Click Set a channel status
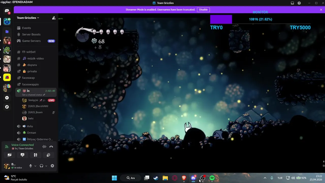 34,95
